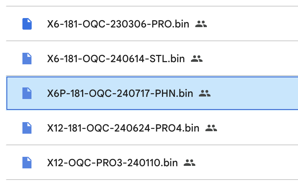
Task: Select file name X6-181-OQC-240614-STL.bin
Action: (x=116, y=59)
